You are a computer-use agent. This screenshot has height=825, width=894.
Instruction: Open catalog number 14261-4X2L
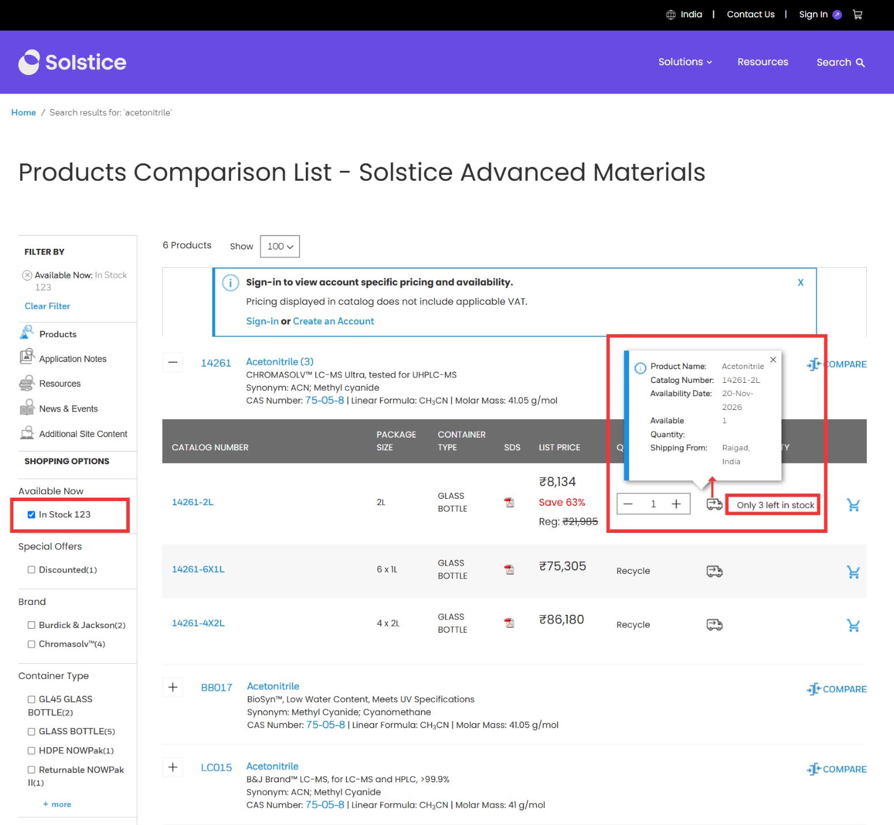tap(198, 623)
